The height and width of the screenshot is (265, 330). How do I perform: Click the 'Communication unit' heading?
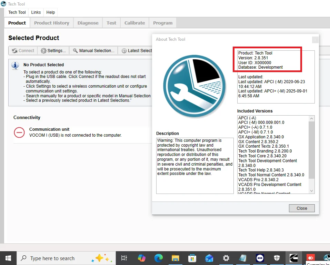click(x=49, y=129)
